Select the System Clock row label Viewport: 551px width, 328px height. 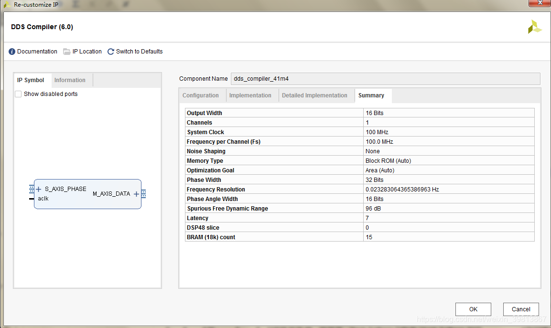point(205,132)
